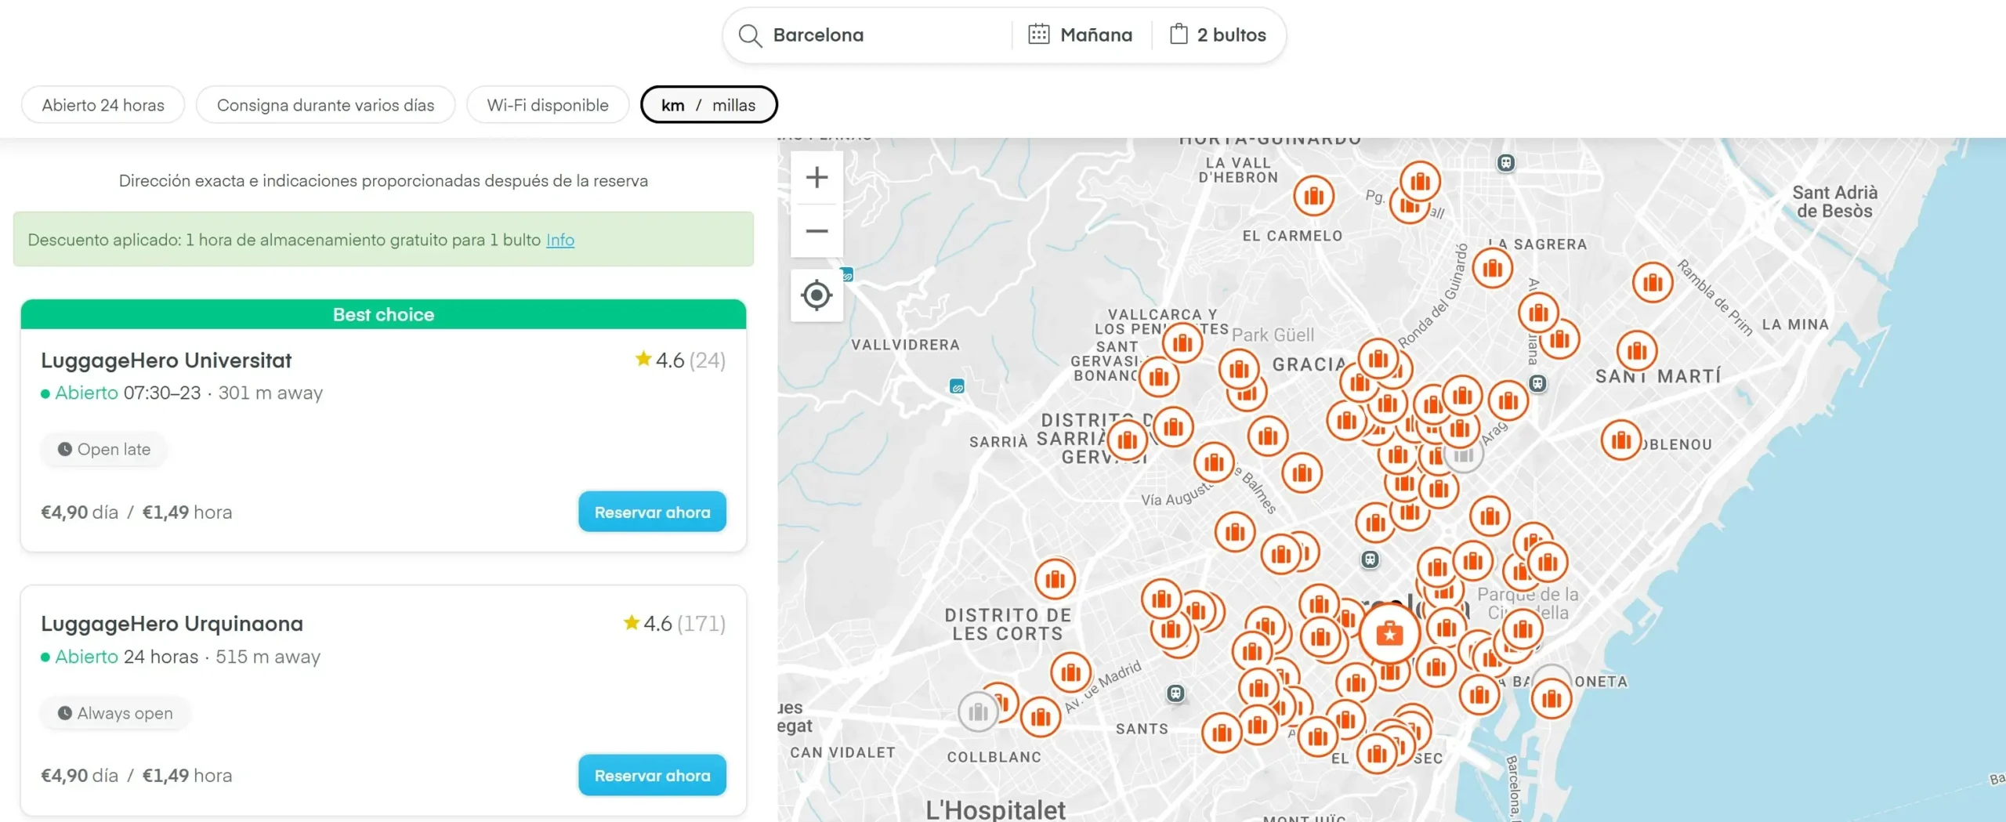Reserve LuggageHero Urquinaona now

pyautogui.click(x=652, y=776)
